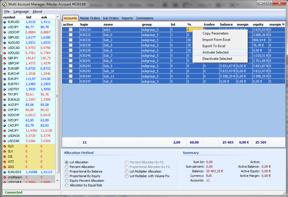Click the down arrow icon beside GLD
The height and width of the screenshot is (197, 288).
5,146
